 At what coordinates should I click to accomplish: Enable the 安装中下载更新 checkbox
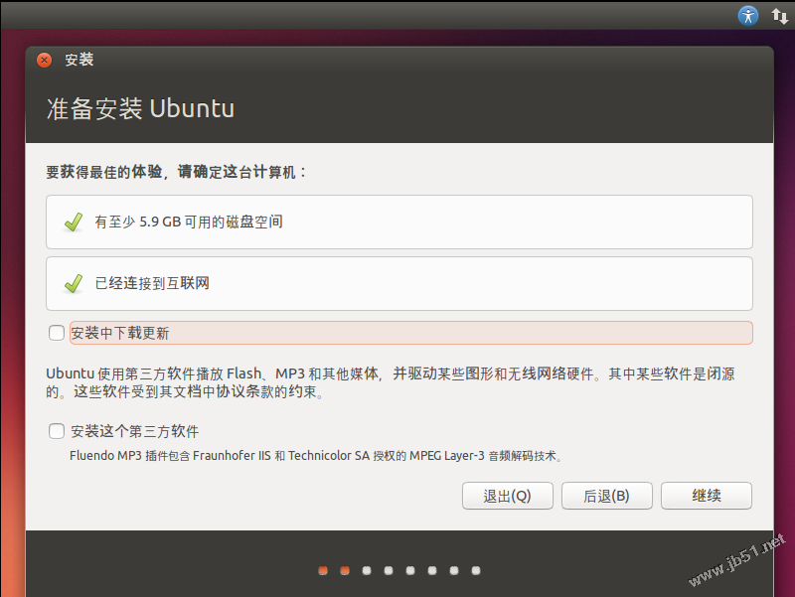[56, 333]
